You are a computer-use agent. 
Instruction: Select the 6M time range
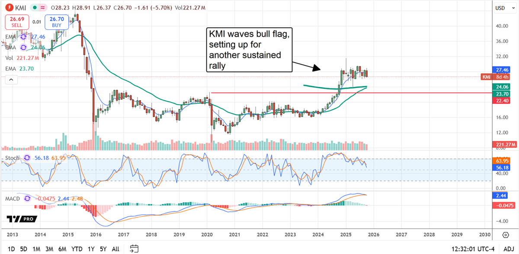(x=63, y=249)
